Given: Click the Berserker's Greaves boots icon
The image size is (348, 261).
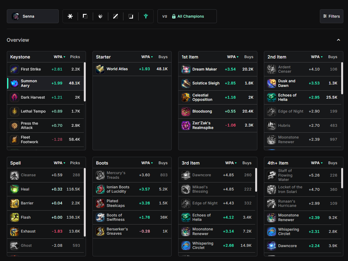Looking at the screenshot, I should point(100,231).
